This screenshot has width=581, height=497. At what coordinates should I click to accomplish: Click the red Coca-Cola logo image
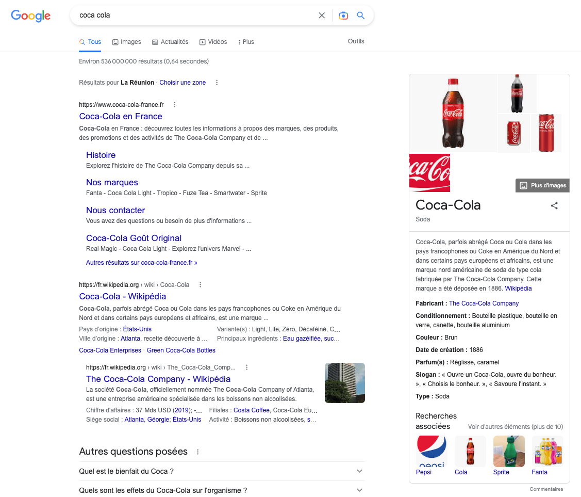coord(429,173)
